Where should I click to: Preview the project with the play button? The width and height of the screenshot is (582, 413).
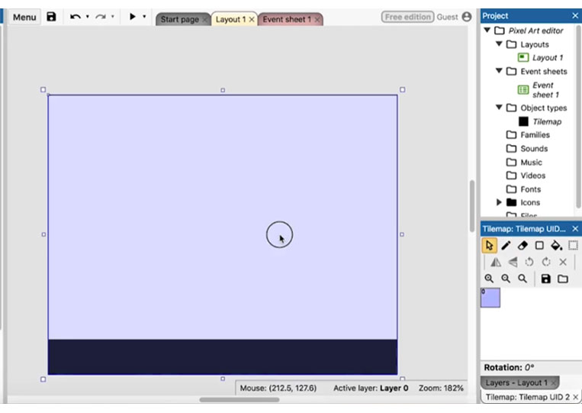(132, 16)
